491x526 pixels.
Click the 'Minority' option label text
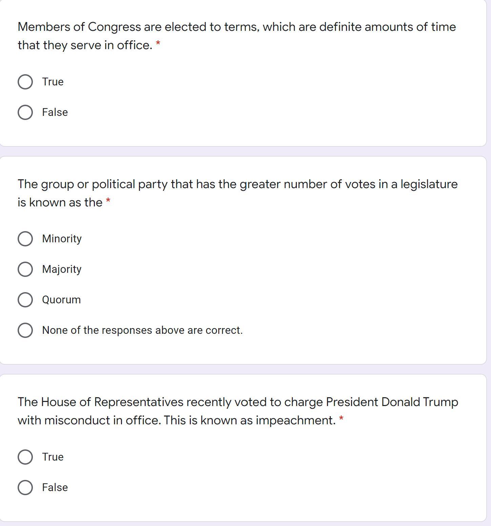coord(62,239)
